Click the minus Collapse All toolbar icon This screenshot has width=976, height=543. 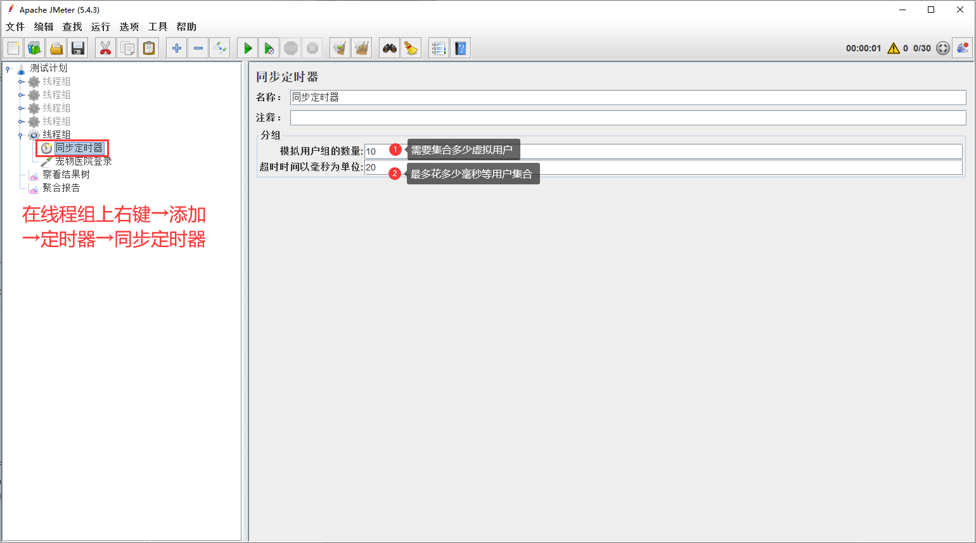(198, 48)
